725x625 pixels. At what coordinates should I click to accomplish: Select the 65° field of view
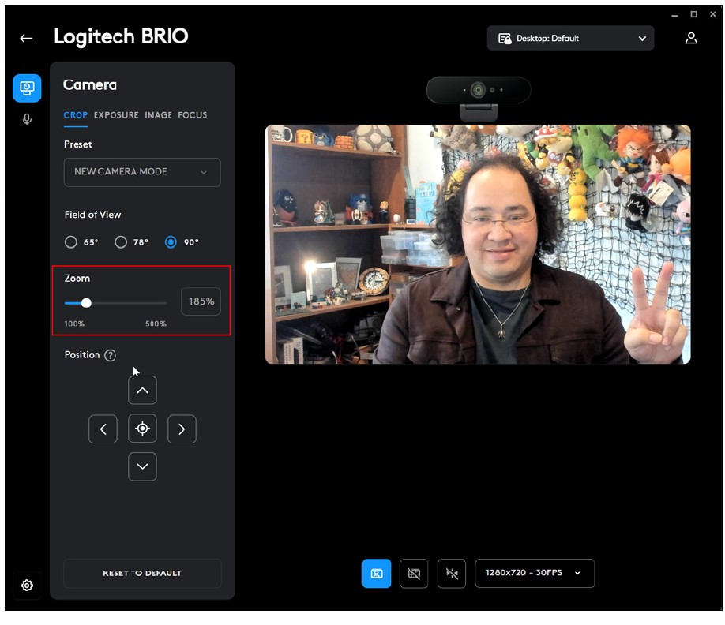(71, 242)
